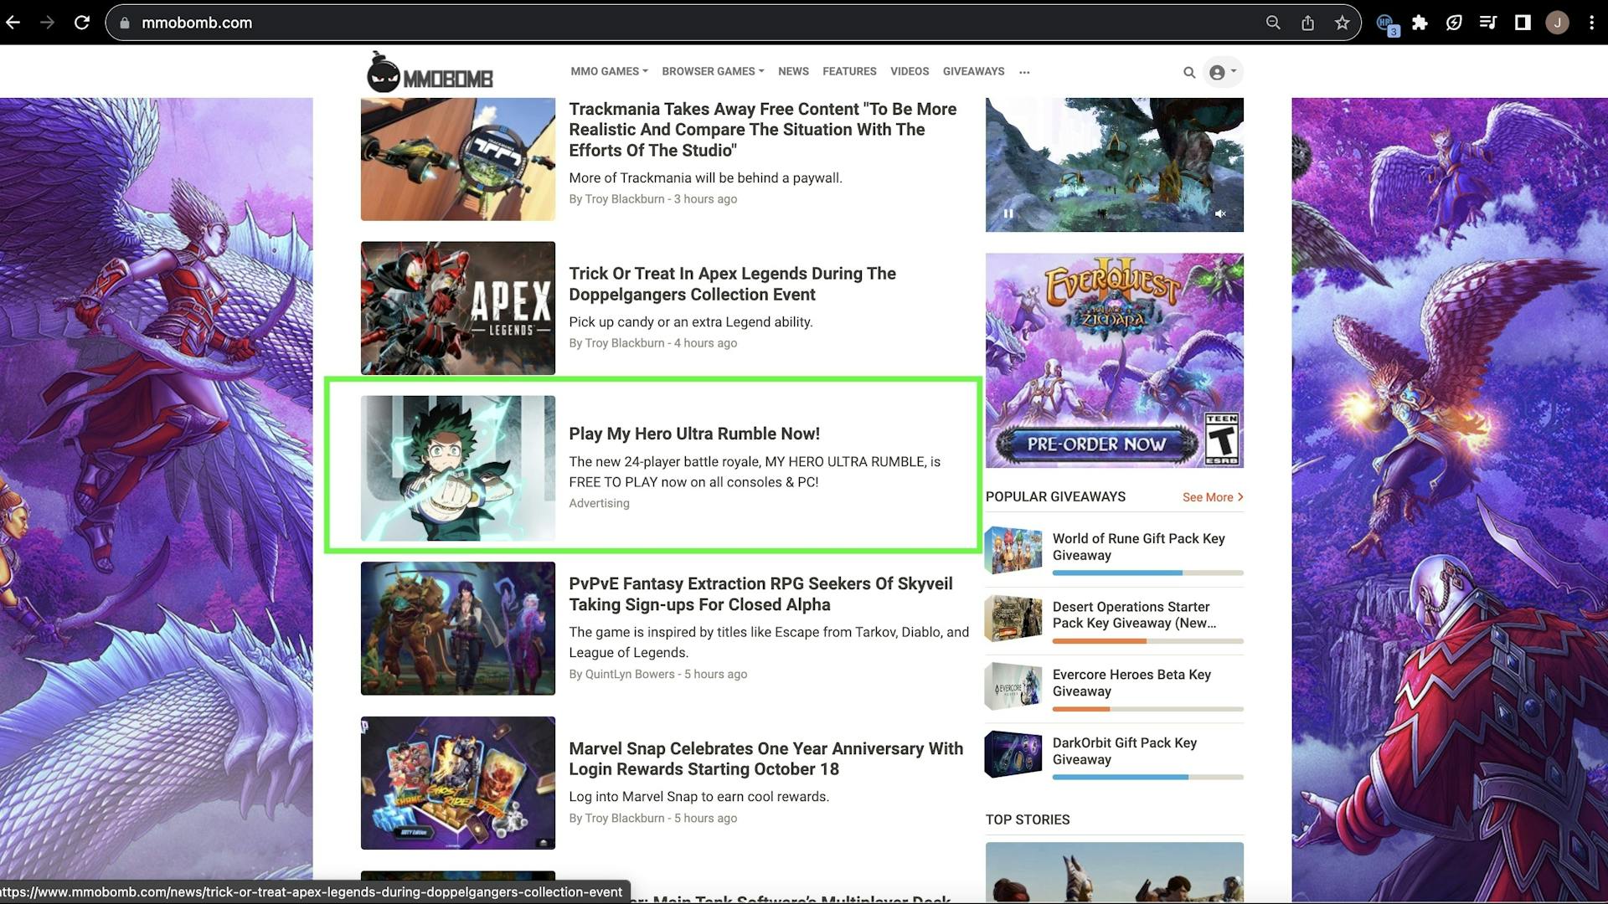The image size is (1608, 904).
Task: Expand the BROWSER GAMES menu
Action: [713, 72]
